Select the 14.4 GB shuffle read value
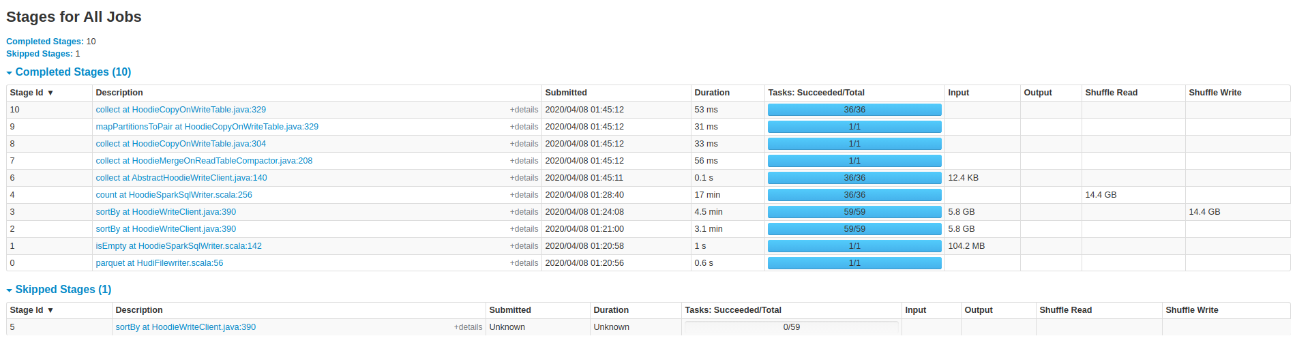Image resolution: width=1295 pixels, height=349 pixels. 1101,195
